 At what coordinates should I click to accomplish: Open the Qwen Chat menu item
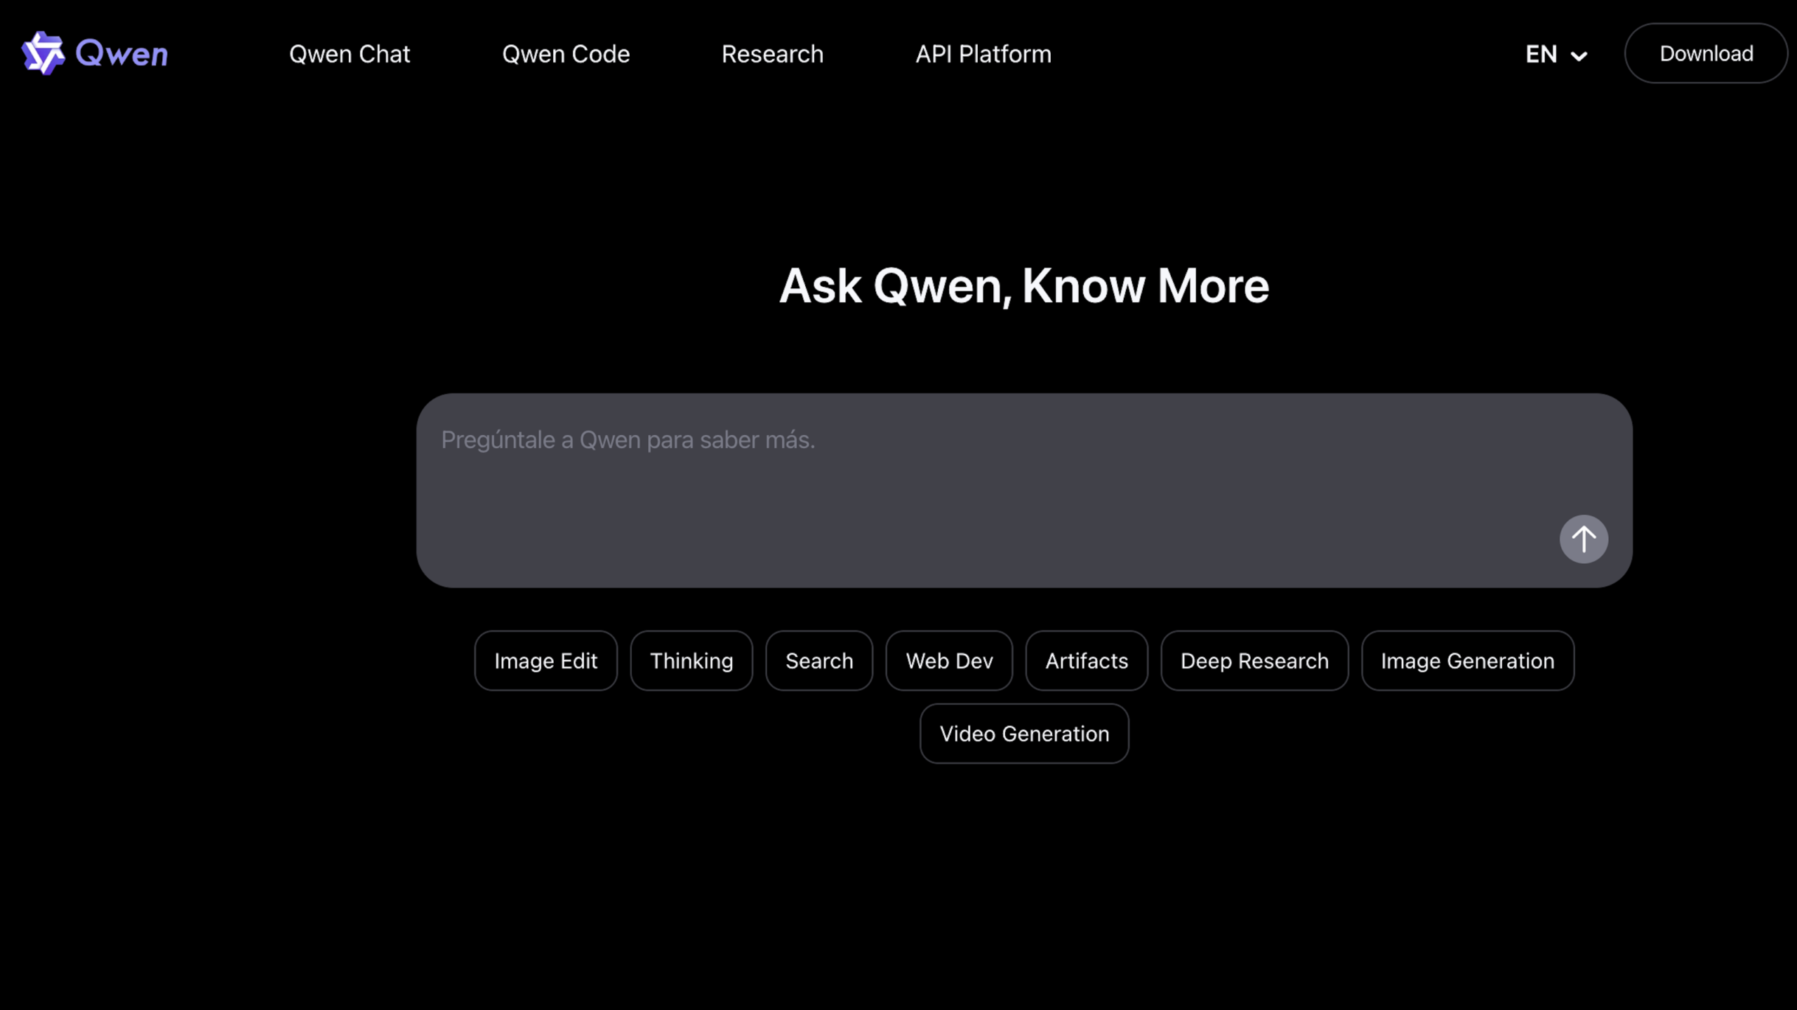tap(349, 54)
